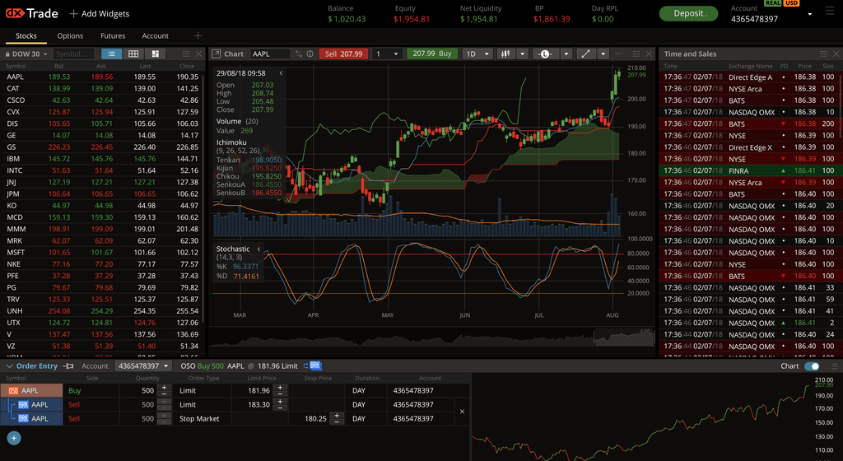This screenshot has width=843, height=461.
Task: Add a new order with plus circle
Action: coord(14,438)
